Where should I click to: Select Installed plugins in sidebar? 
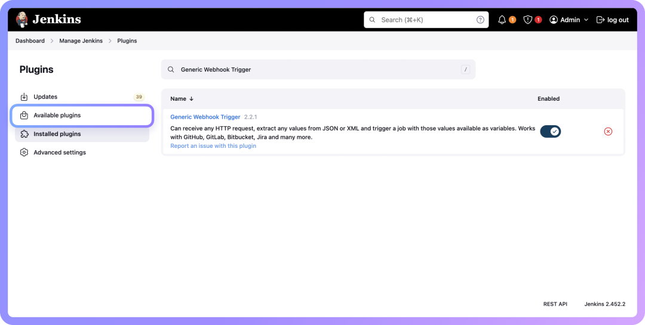pyautogui.click(x=82, y=134)
